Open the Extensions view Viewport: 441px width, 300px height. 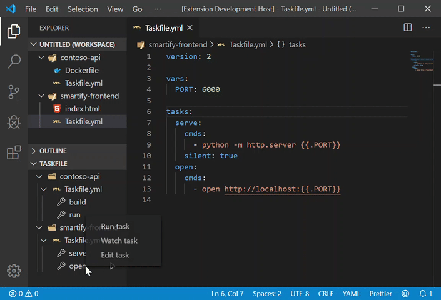click(x=14, y=152)
